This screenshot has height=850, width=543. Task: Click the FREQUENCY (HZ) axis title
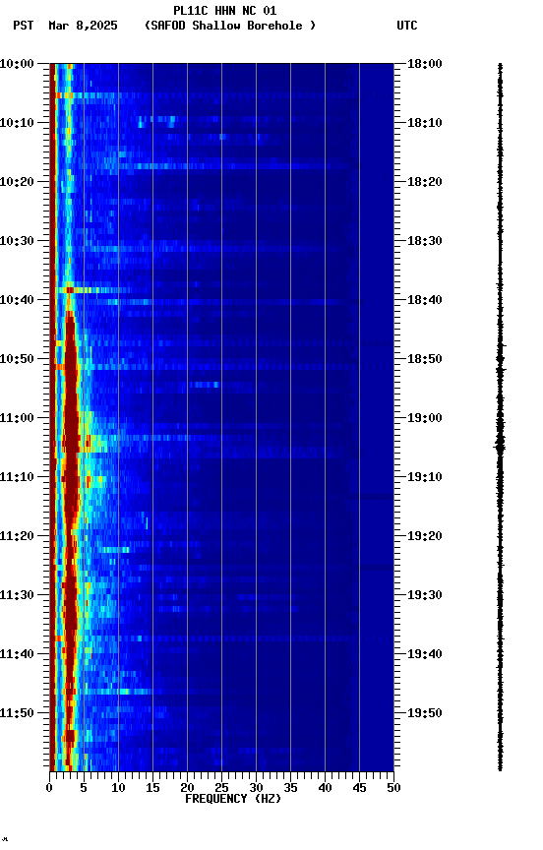coord(233,799)
